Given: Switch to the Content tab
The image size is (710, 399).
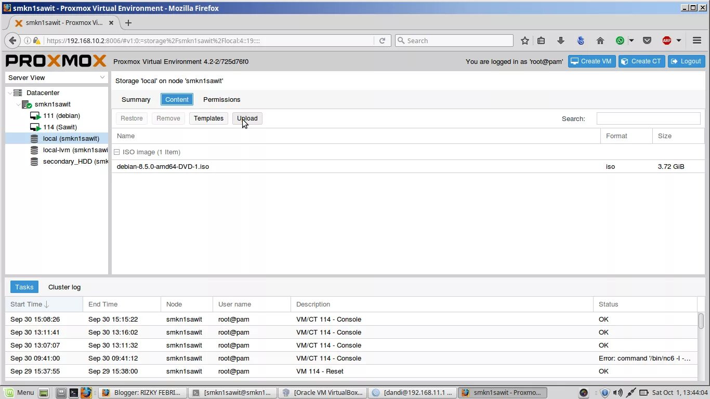Looking at the screenshot, I should 177,99.
